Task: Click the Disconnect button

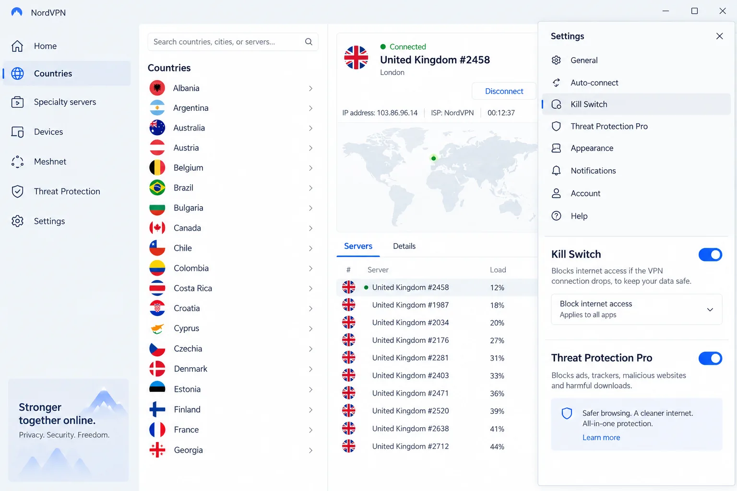Action: [x=504, y=91]
